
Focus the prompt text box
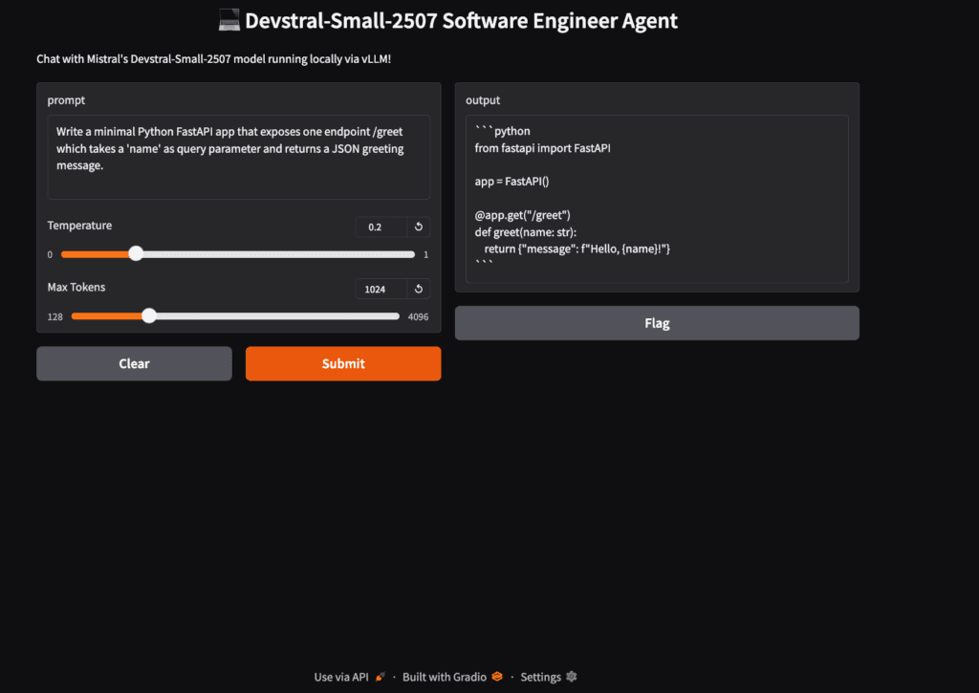coord(238,157)
